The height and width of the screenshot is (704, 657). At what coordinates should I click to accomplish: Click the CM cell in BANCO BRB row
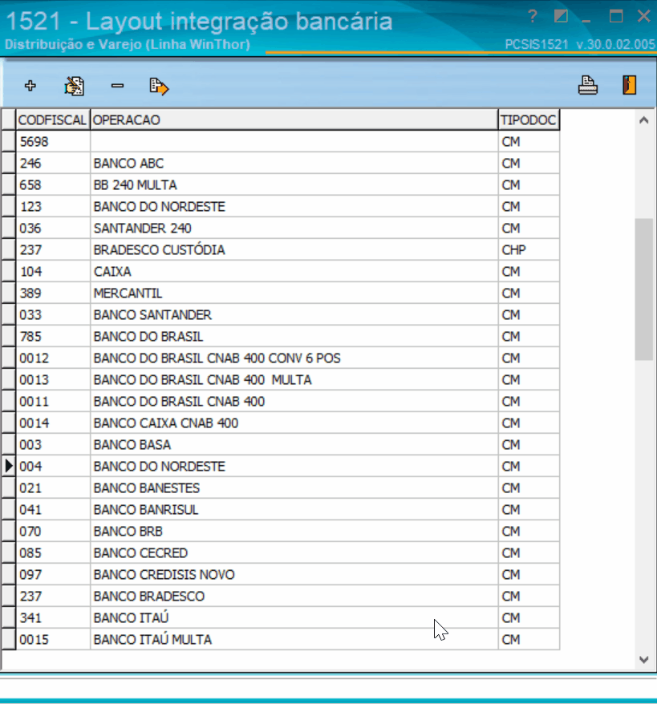click(x=529, y=531)
